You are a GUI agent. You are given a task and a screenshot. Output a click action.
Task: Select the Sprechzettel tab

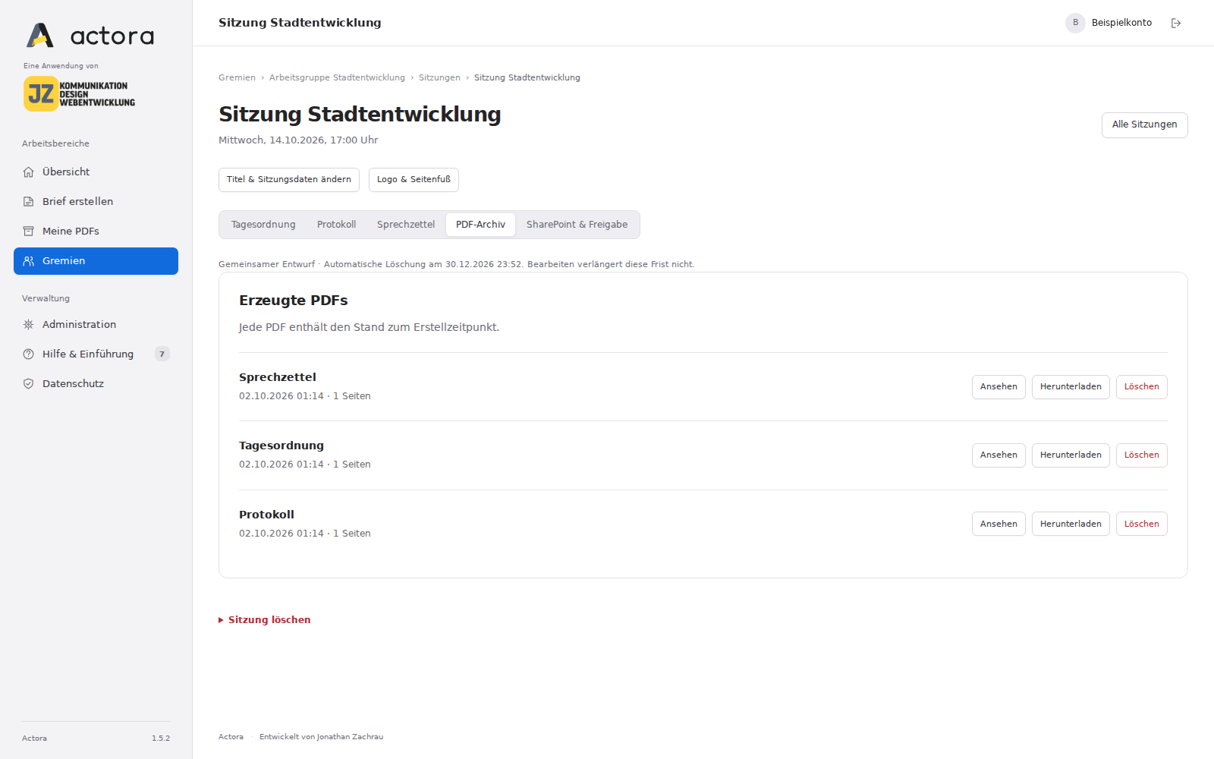[406, 225]
